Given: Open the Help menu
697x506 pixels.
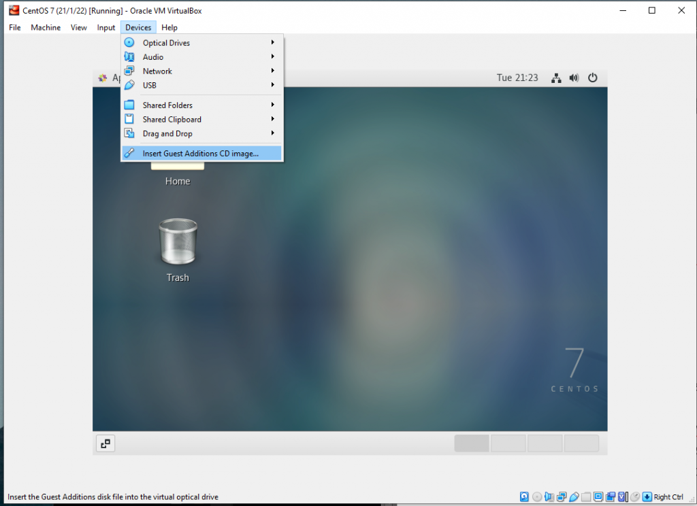Looking at the screenshot, I should click(x=169, y=27).
